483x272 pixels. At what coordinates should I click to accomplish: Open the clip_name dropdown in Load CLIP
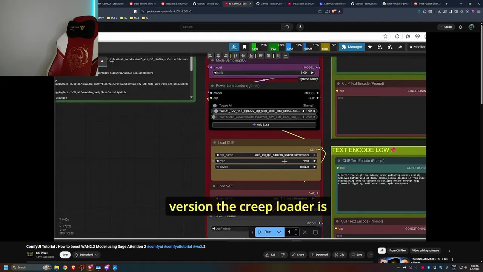(x=266, y=155)
